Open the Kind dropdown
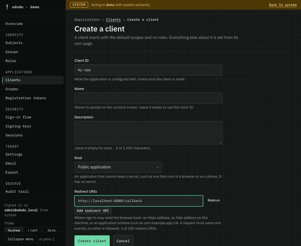This screenshot has width=301, height=246. [118, 167]
